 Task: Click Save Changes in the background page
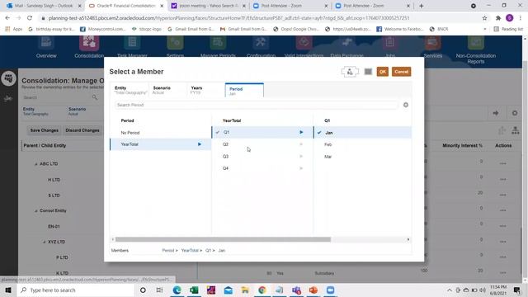point(44,130)
